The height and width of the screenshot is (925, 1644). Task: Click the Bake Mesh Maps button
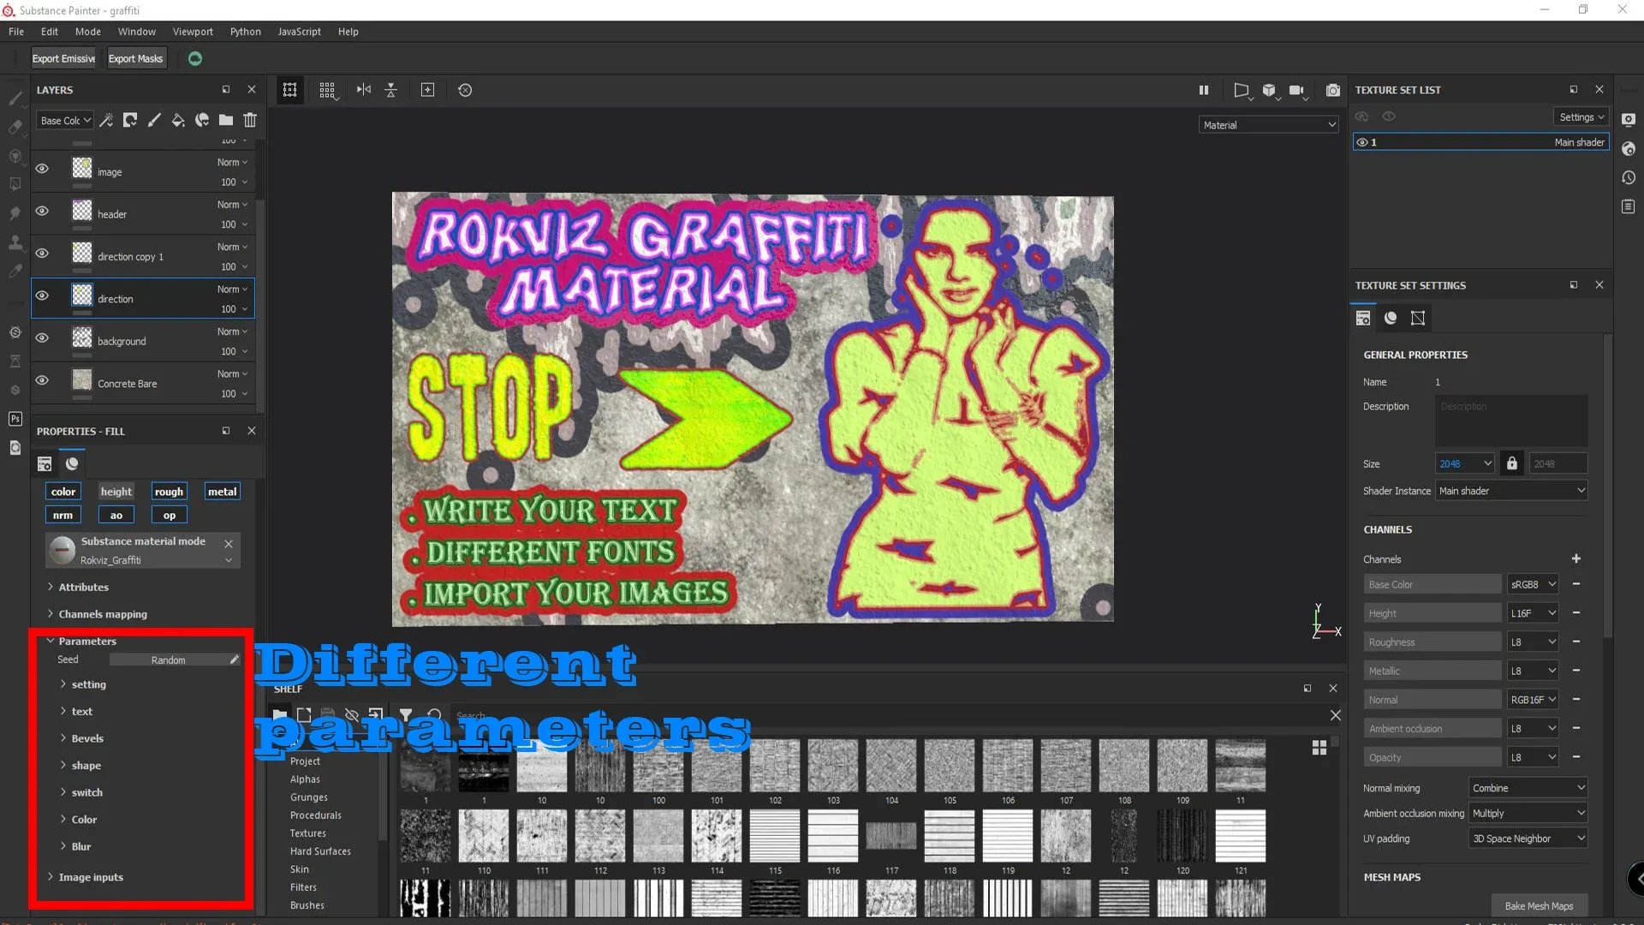tap(1539, 906)
